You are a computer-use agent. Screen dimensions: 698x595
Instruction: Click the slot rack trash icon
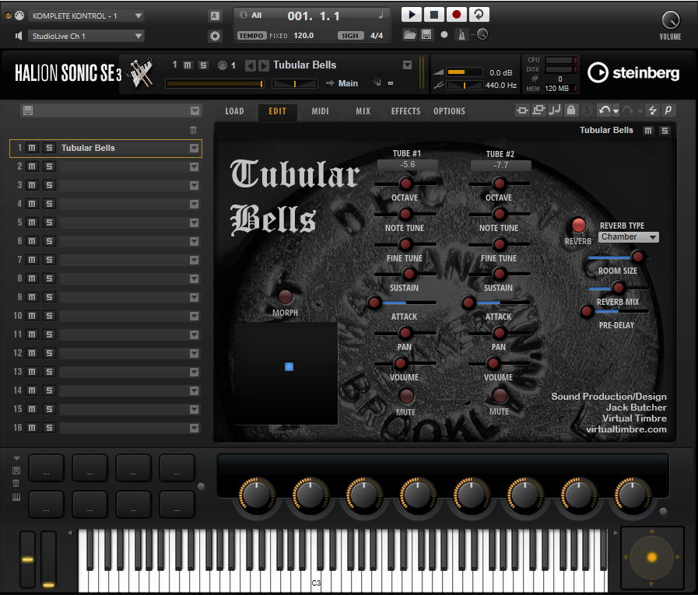tap(193, 130)
